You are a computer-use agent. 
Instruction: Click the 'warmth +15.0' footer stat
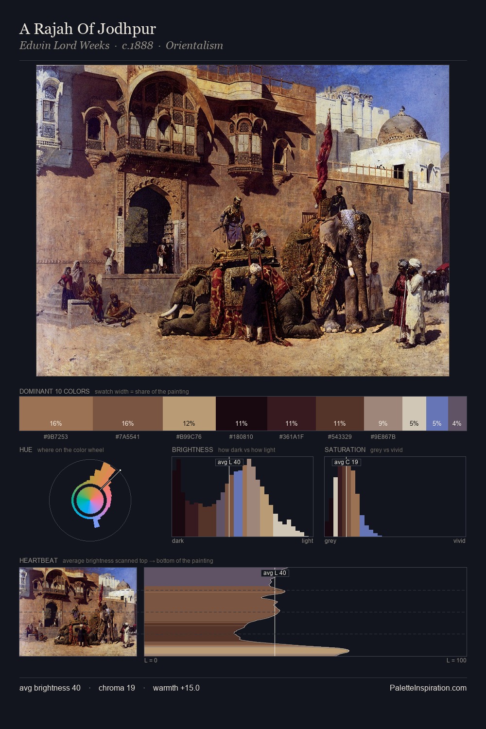(176, 688)
